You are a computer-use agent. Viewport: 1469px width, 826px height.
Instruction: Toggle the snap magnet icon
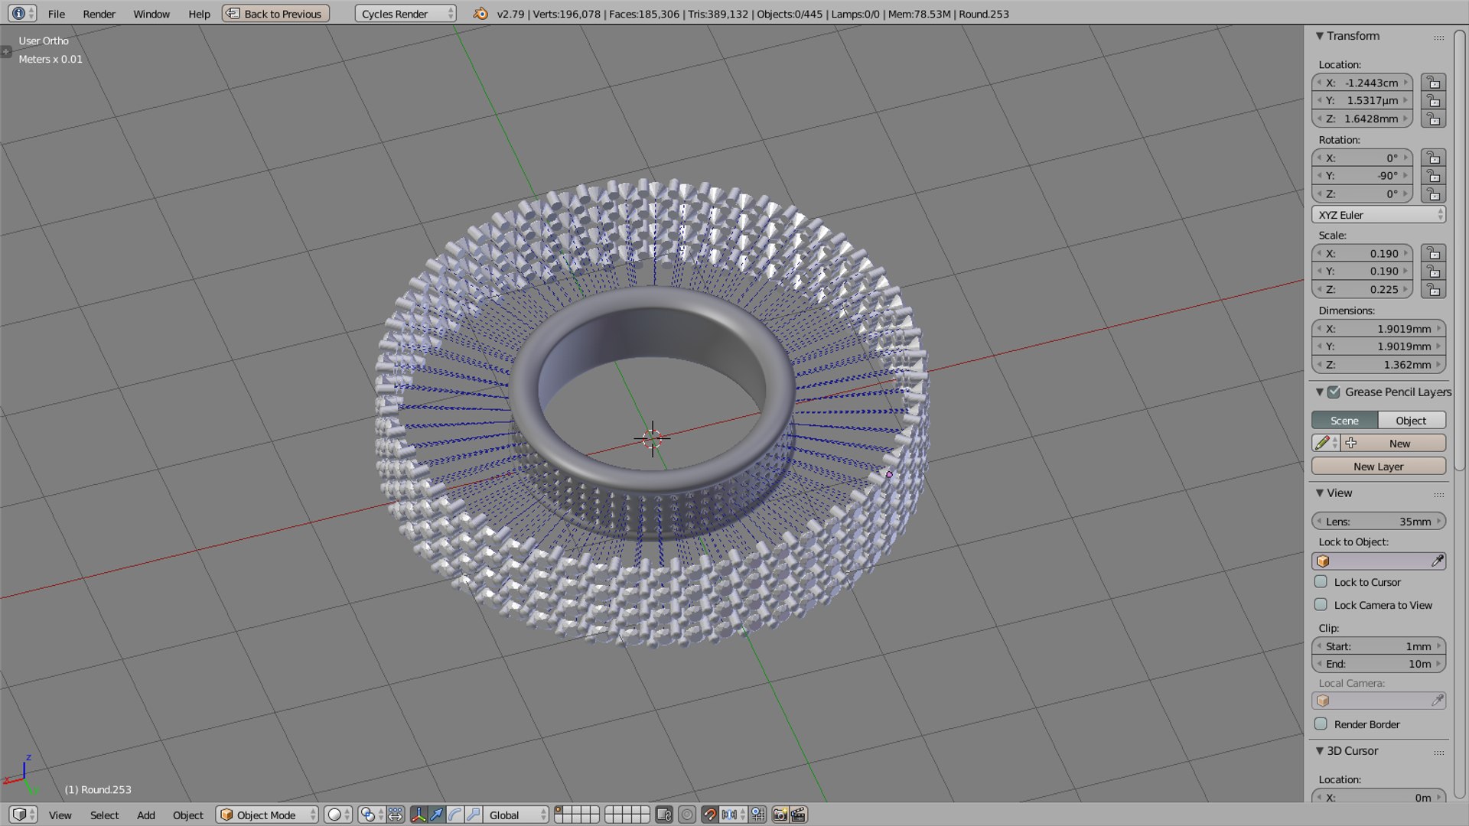[709, 815]
